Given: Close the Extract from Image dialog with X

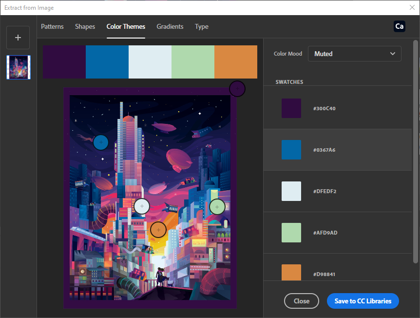Looking at the screenshot, I should coord(412,8).
